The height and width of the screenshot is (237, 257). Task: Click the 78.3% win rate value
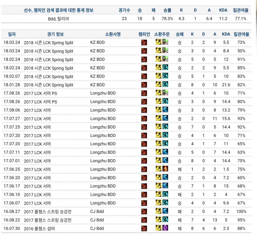[x=167, y=18]
